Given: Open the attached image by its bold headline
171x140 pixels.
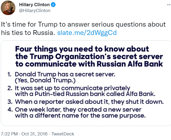Looking at the screenshot, I should click(89, 56).
